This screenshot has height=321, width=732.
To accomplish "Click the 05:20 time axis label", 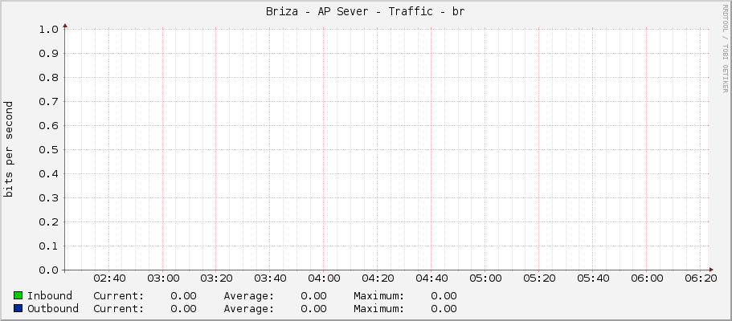I will 539,278.
